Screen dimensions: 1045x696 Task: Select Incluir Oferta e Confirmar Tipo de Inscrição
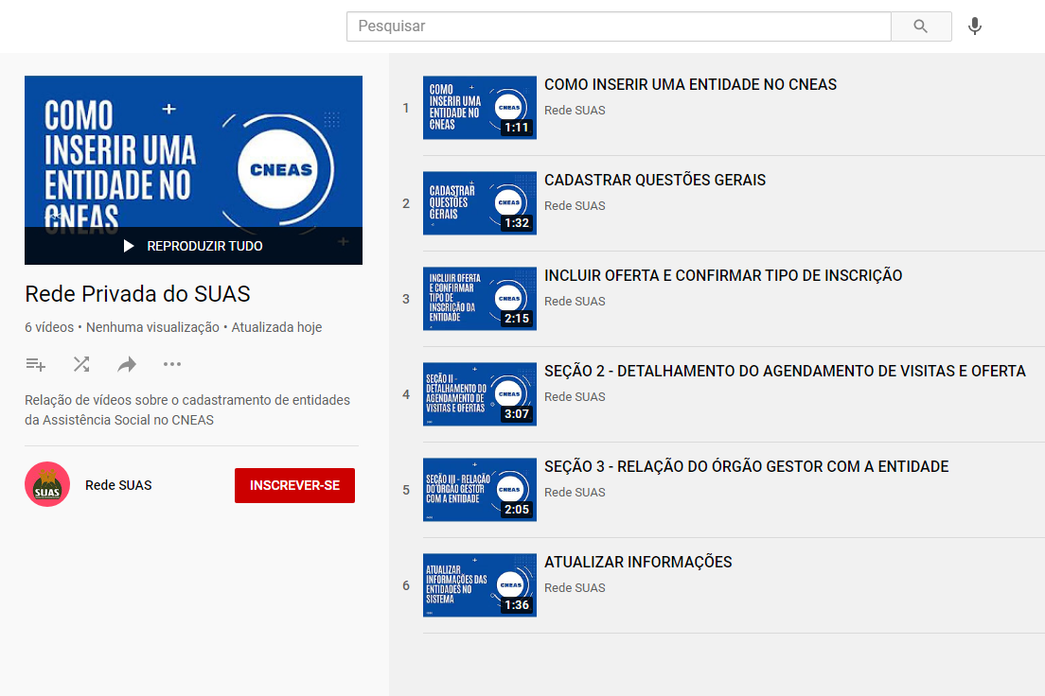[x=723, y=276]
